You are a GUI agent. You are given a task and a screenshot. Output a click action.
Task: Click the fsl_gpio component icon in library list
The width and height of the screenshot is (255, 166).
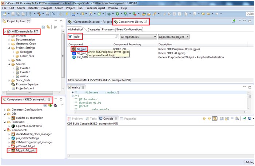[x=73, y=49]
